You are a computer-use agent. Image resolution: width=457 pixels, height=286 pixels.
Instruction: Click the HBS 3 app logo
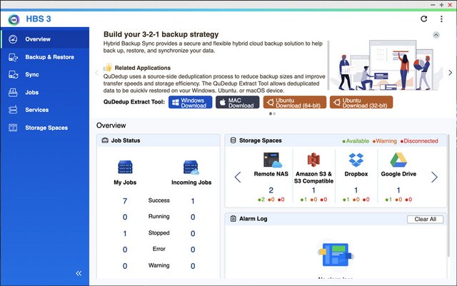(x=14, y=19)
